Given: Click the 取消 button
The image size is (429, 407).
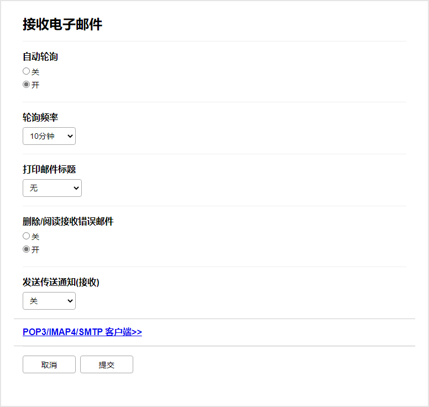Looking at the screenshot, I should 49,365.
